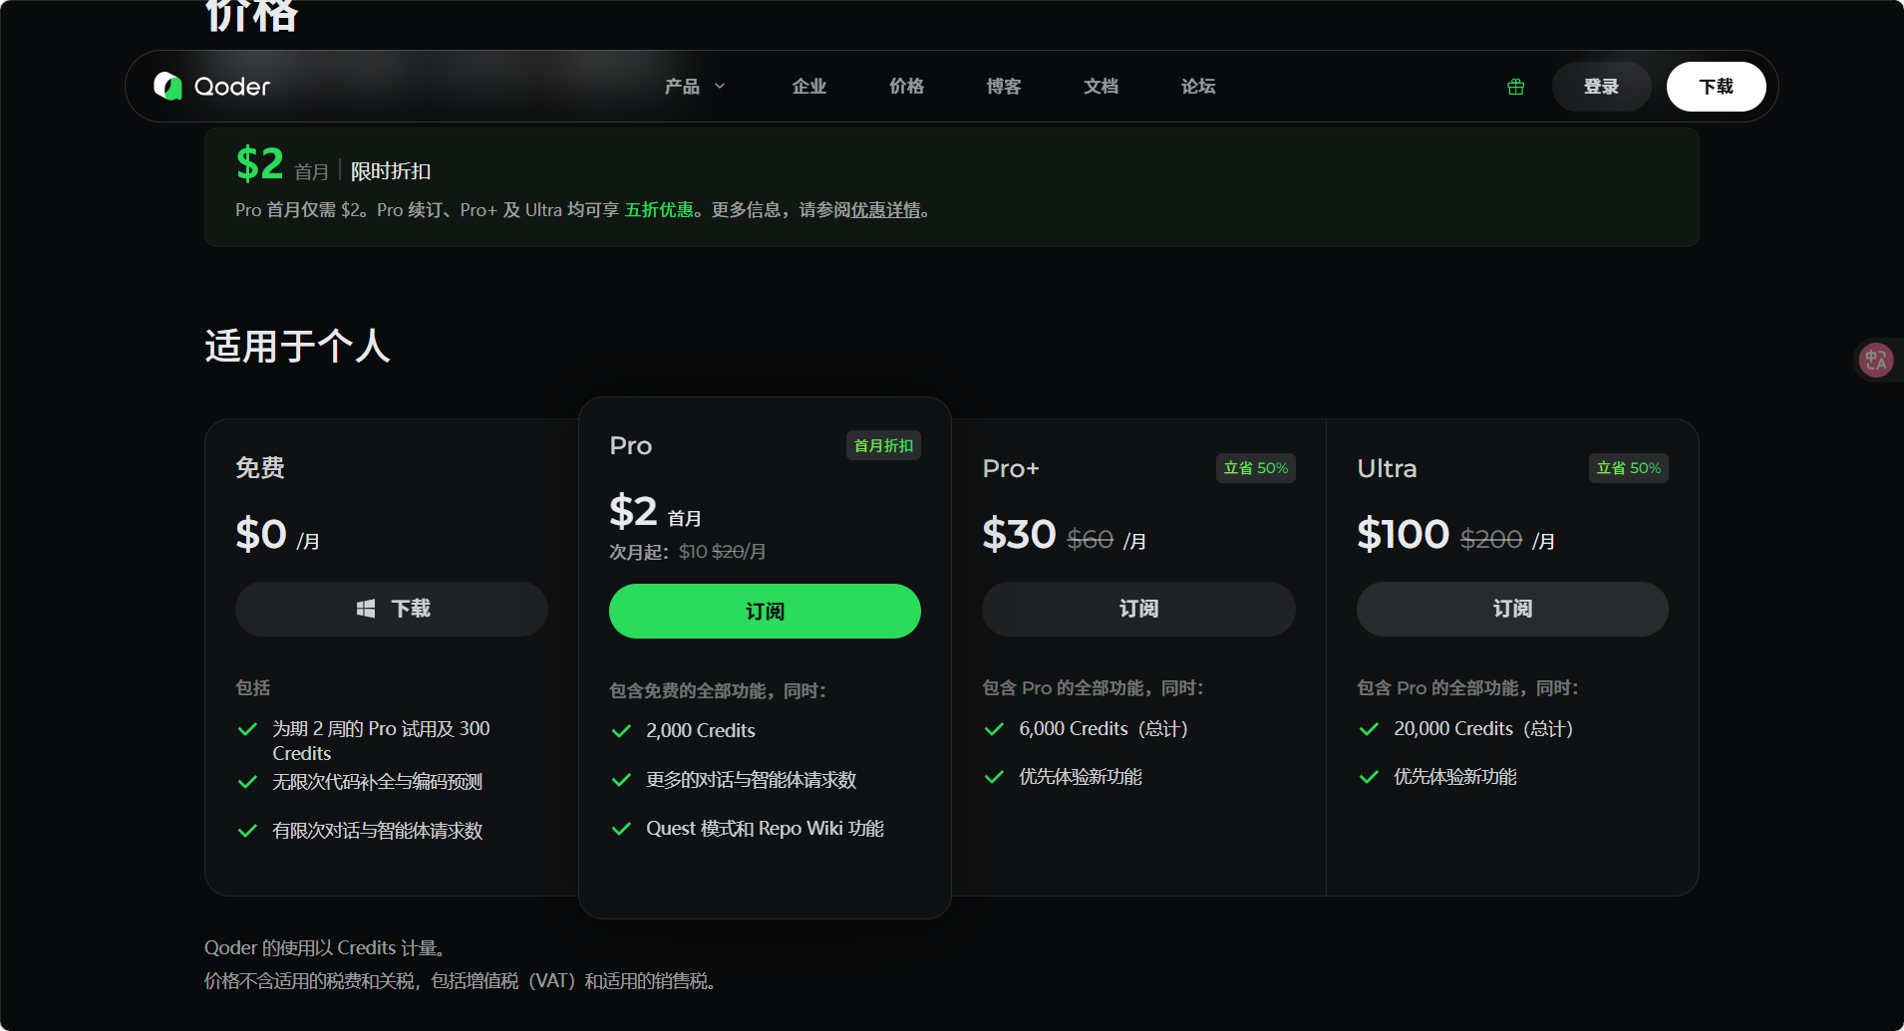Click the 登录 button
This screenshot has height=1031, width=1904.
(1601, 87)
